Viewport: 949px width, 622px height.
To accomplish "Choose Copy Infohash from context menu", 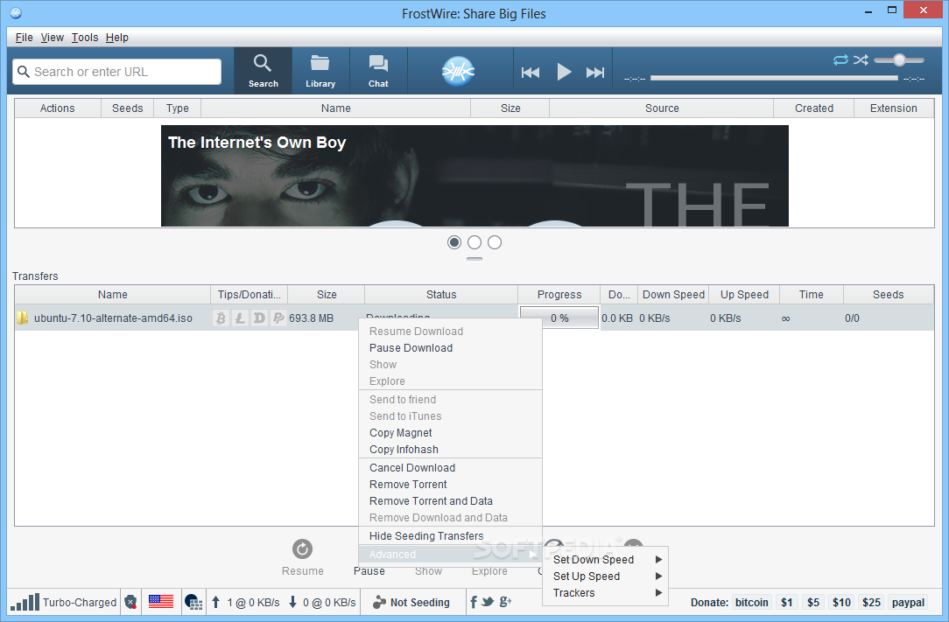I will [450, 450].
